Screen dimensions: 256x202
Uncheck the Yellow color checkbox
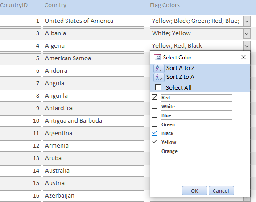click(x=154, y=142)
